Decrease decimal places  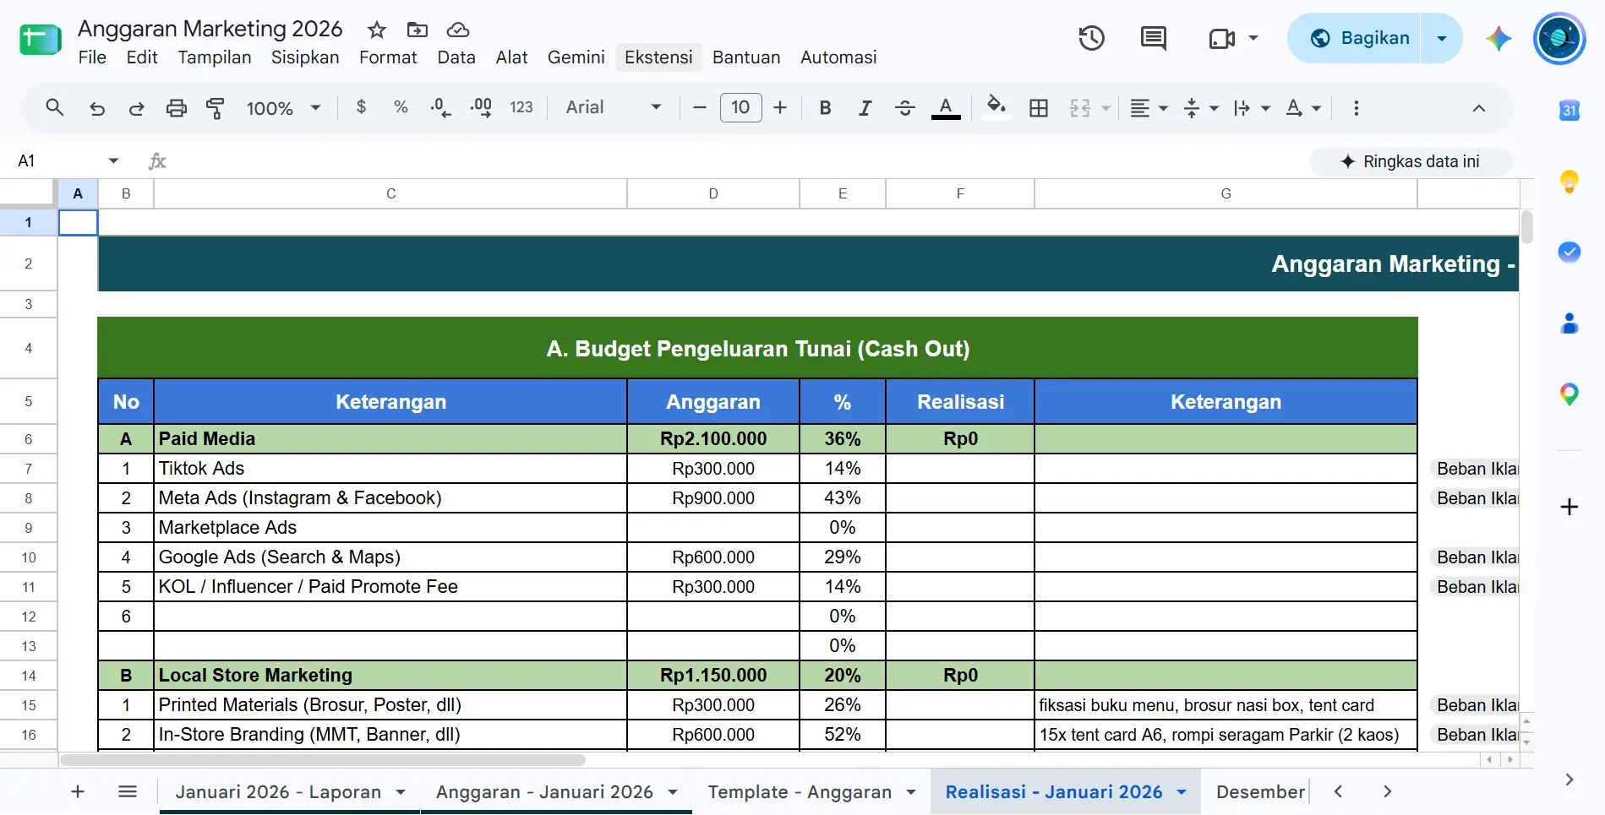click(440, 107)
